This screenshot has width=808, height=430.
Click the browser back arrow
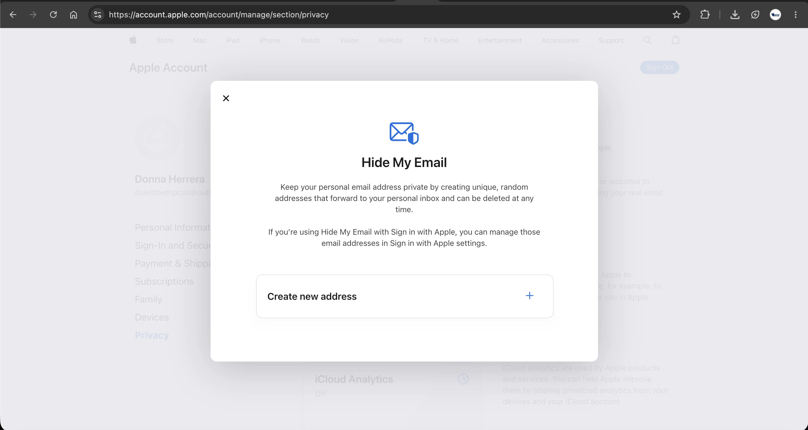[13, 14]
